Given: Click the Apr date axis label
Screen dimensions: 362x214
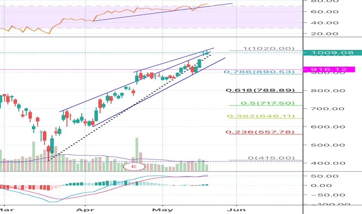Looking at the screenshot, I should [85, 210].
